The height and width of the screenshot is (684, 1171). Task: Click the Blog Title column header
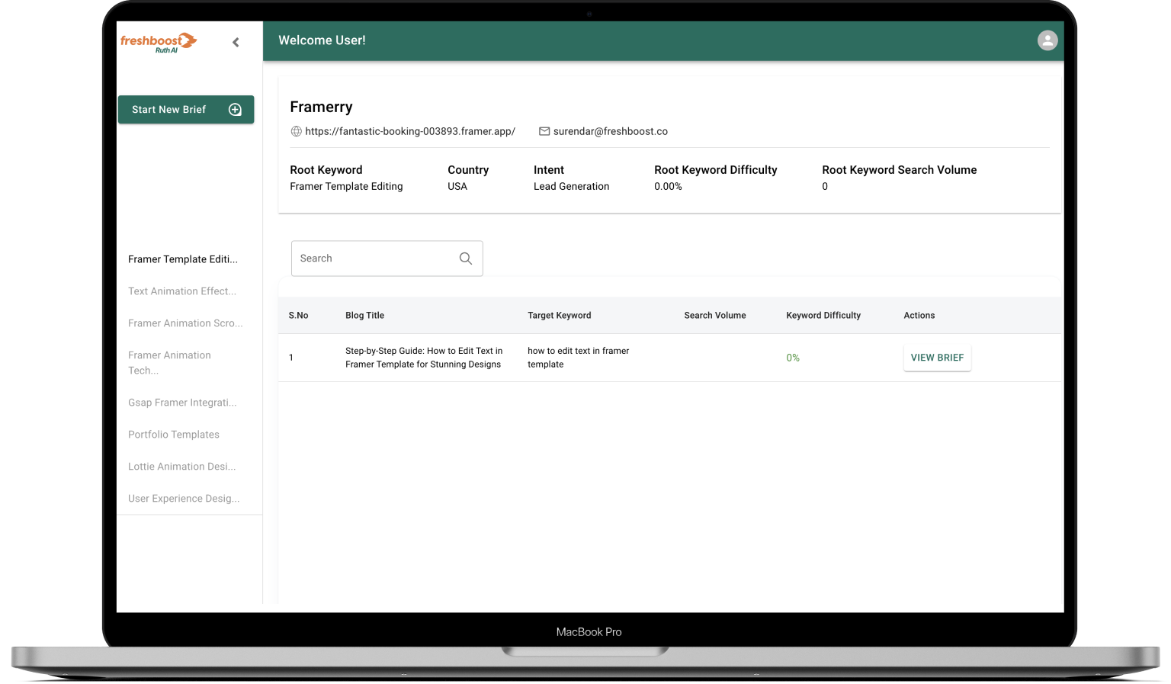tap(364, 316)
